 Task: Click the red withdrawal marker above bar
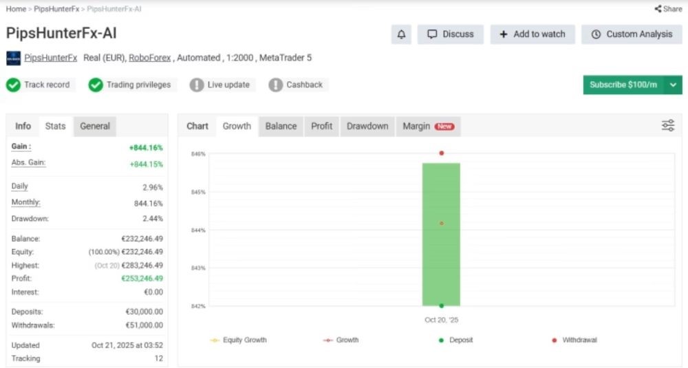(x=442, y=153)
